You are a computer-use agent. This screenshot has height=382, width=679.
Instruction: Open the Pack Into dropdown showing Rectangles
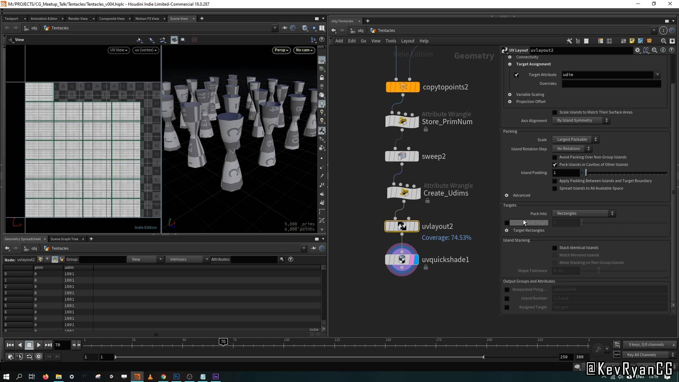click(583, 213)
